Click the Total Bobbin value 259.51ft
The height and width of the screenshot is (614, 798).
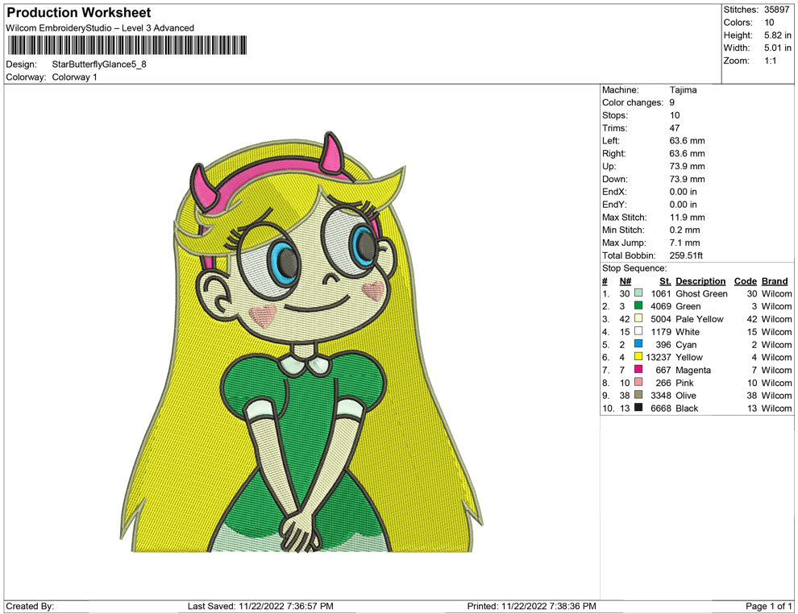[x=686, y=255]
